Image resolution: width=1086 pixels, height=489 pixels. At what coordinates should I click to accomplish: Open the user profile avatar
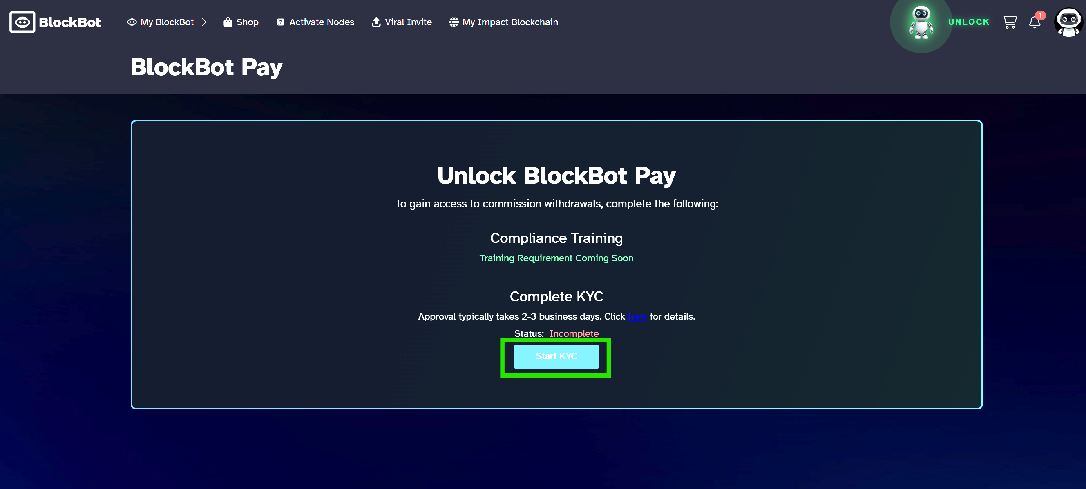[x=1068, y=22]
